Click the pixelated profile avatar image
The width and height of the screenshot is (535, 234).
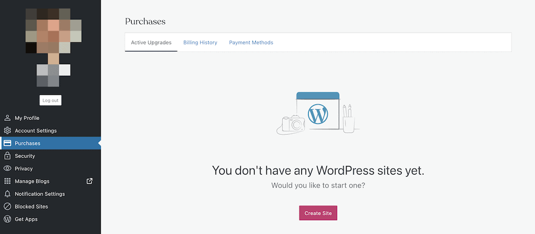[x=53, y=48]
